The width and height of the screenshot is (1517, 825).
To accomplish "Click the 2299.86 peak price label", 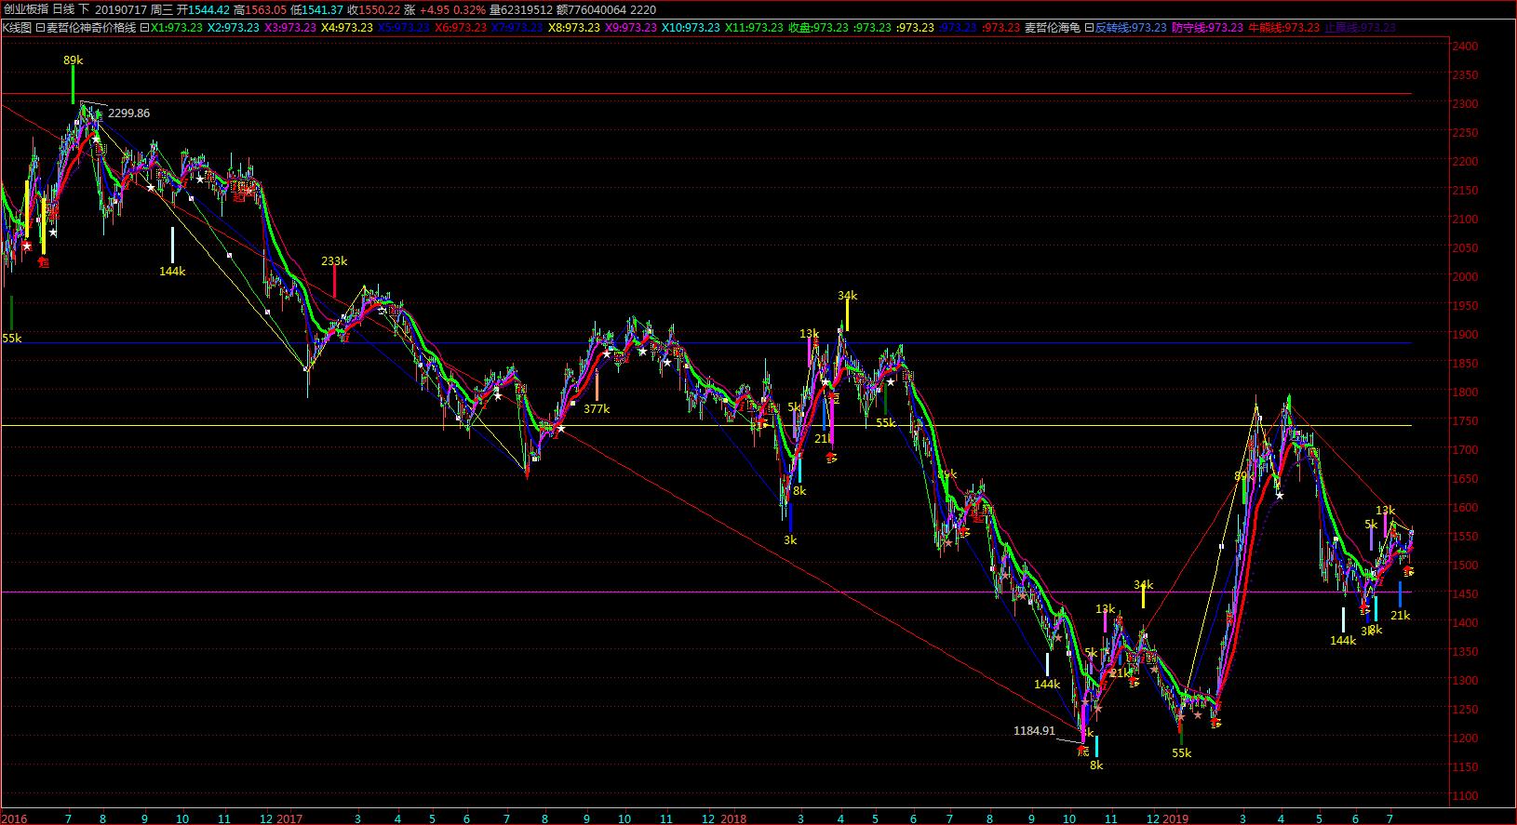I will [128, 113].
